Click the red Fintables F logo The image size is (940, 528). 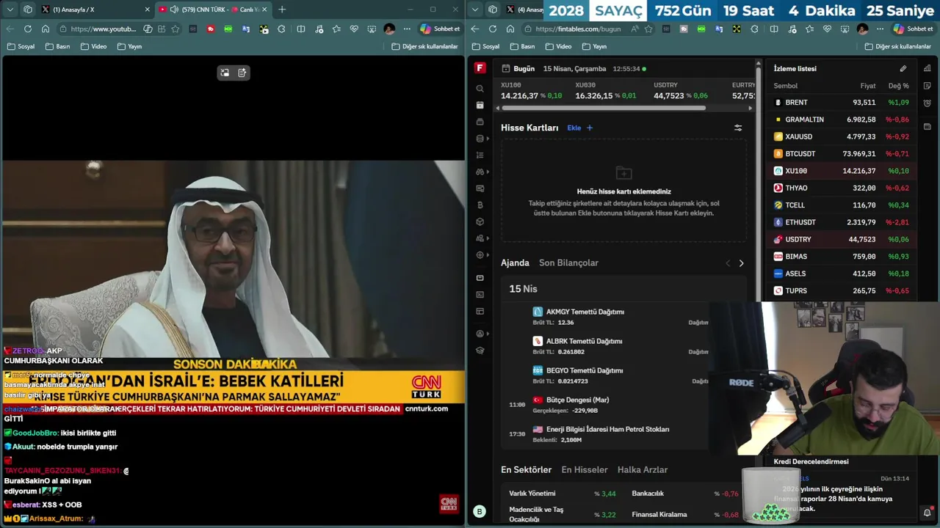(x=480, y=68)
